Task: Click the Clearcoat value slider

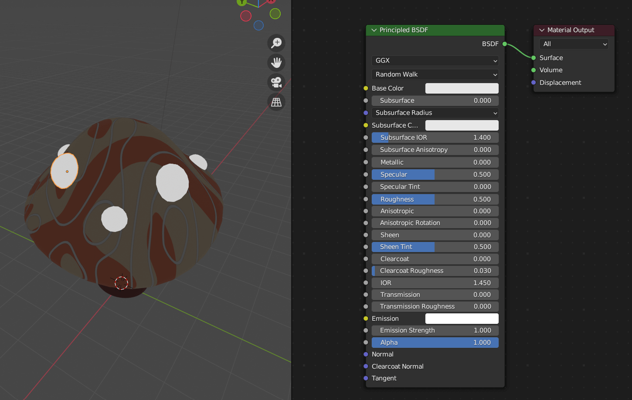Action: point(435,259)
